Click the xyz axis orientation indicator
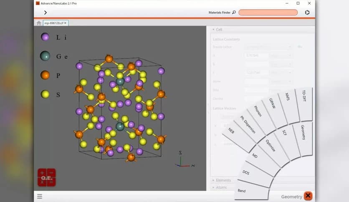349x202 pixels. [x=185, y=160]
